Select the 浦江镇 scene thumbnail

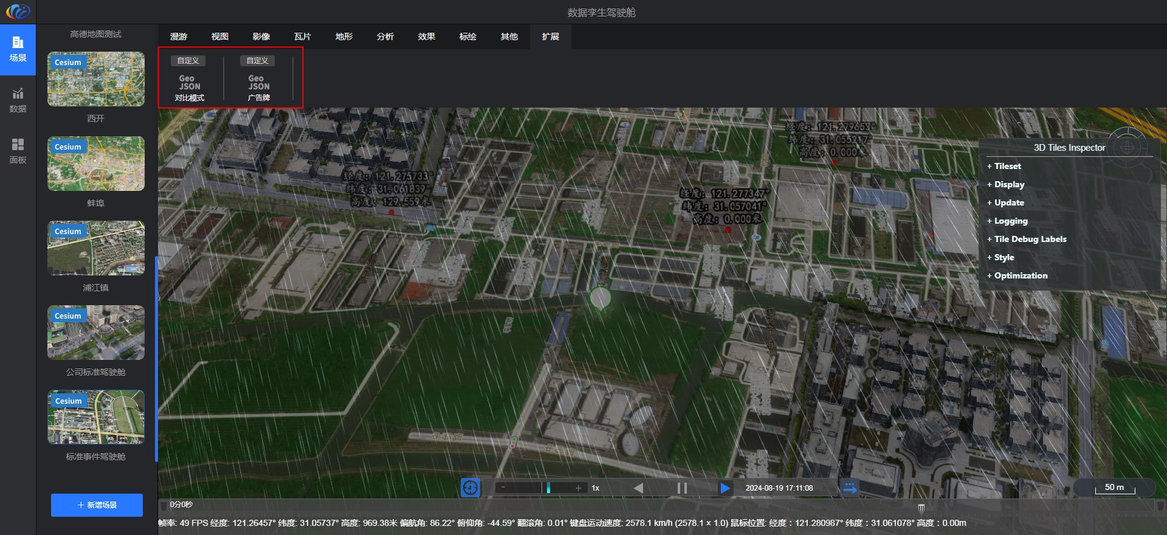pyautogui.click(x=96, y=248)
